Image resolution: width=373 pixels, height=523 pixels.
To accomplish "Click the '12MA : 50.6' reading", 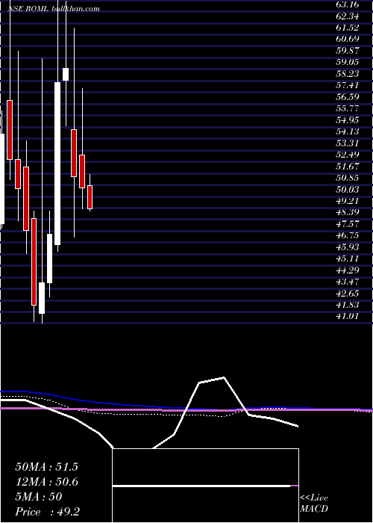I will pyautogui.click(x=46, y=482).
